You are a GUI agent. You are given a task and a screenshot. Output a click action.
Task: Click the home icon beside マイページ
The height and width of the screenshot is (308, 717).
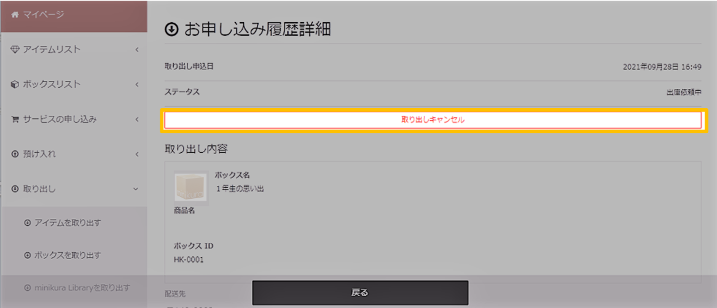[15, 15]
